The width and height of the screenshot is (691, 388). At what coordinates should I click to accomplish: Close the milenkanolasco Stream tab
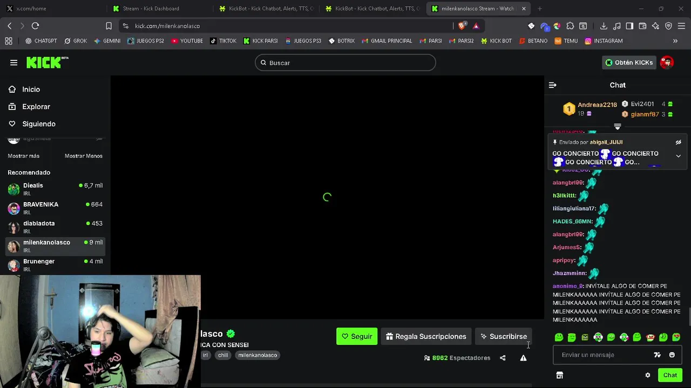coord(524,9)
